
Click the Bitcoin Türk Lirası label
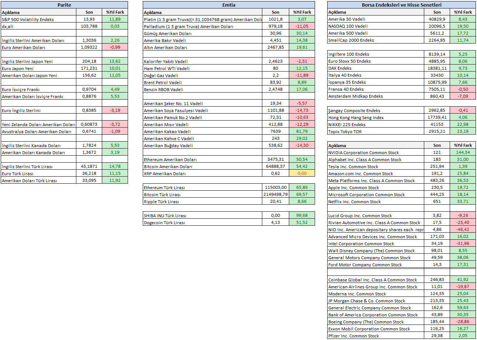tap(203, 194)
